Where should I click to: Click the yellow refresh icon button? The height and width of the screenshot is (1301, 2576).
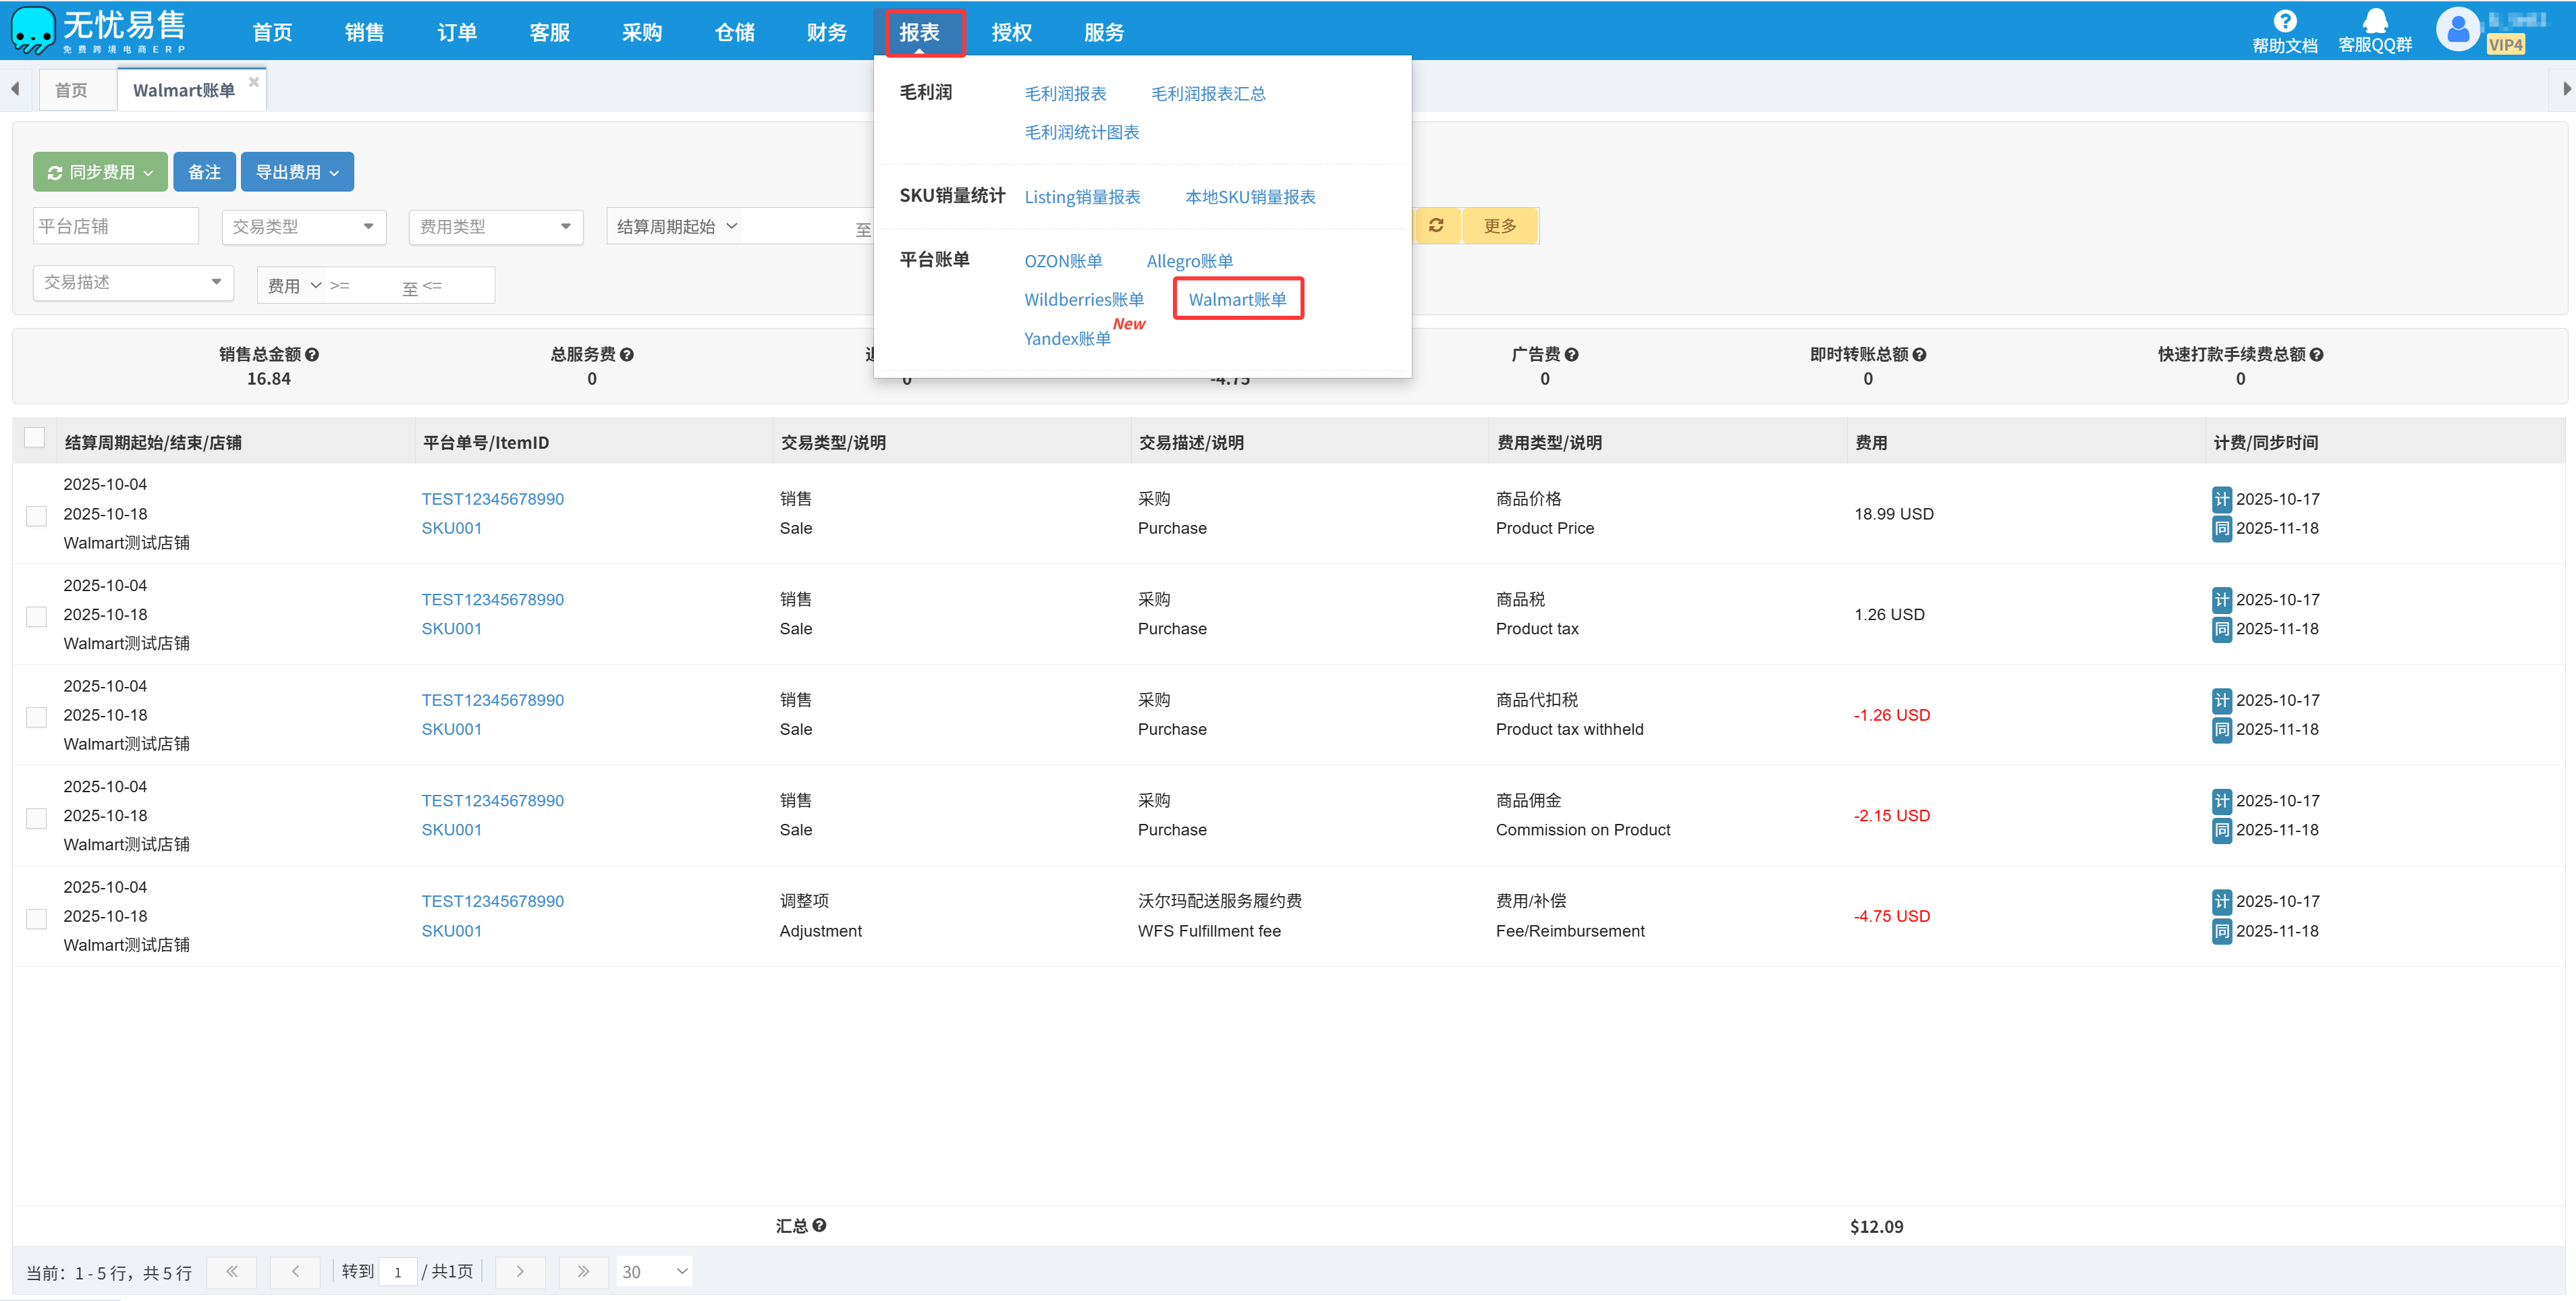[x=1436, y=226]
